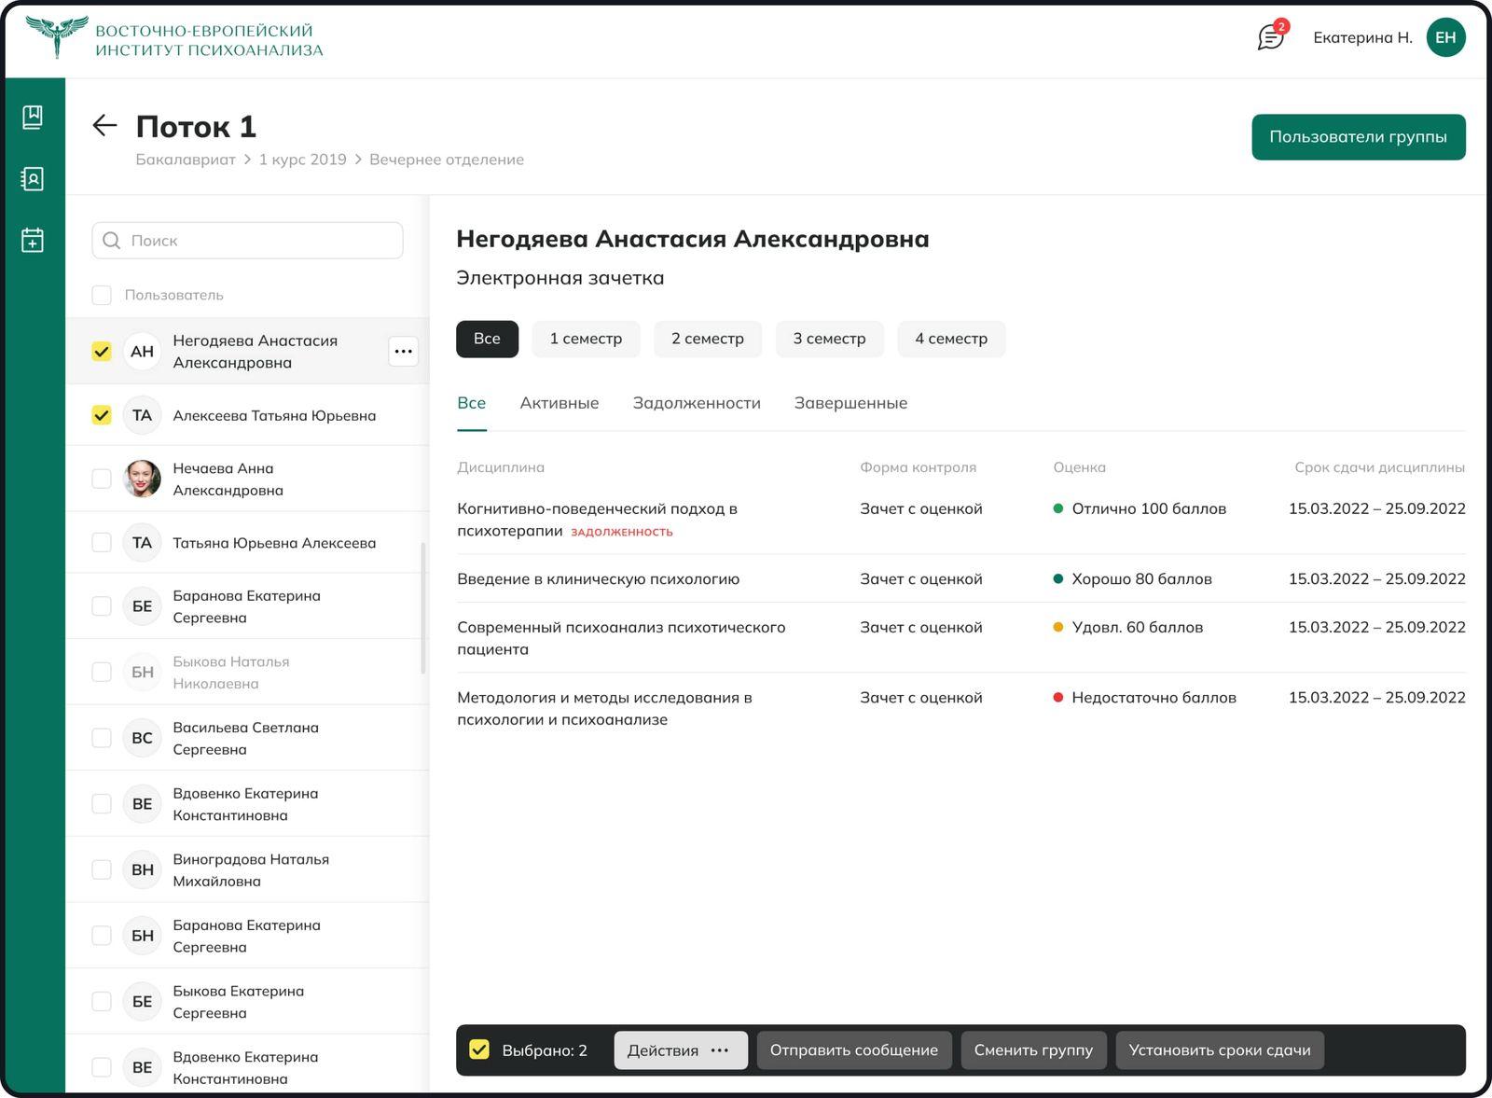Click the Пользователи группы button
The width and height of the screenshot is (1492, 1098).
pyautogui.click(x=1358, y=137)
